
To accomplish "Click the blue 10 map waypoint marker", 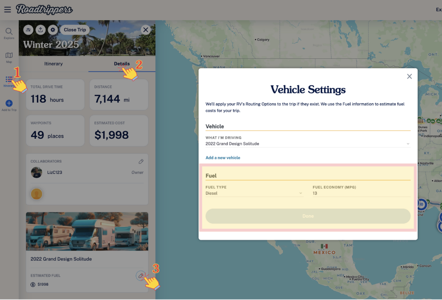I will click(421, 204).
